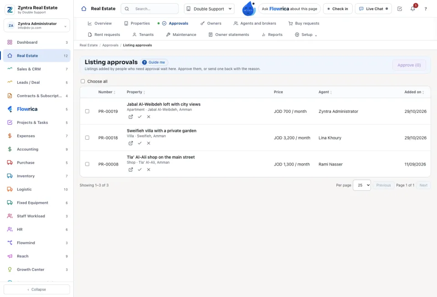Open Flowrica in the sidebar
437x297 pixels.
tap(37, 109)
